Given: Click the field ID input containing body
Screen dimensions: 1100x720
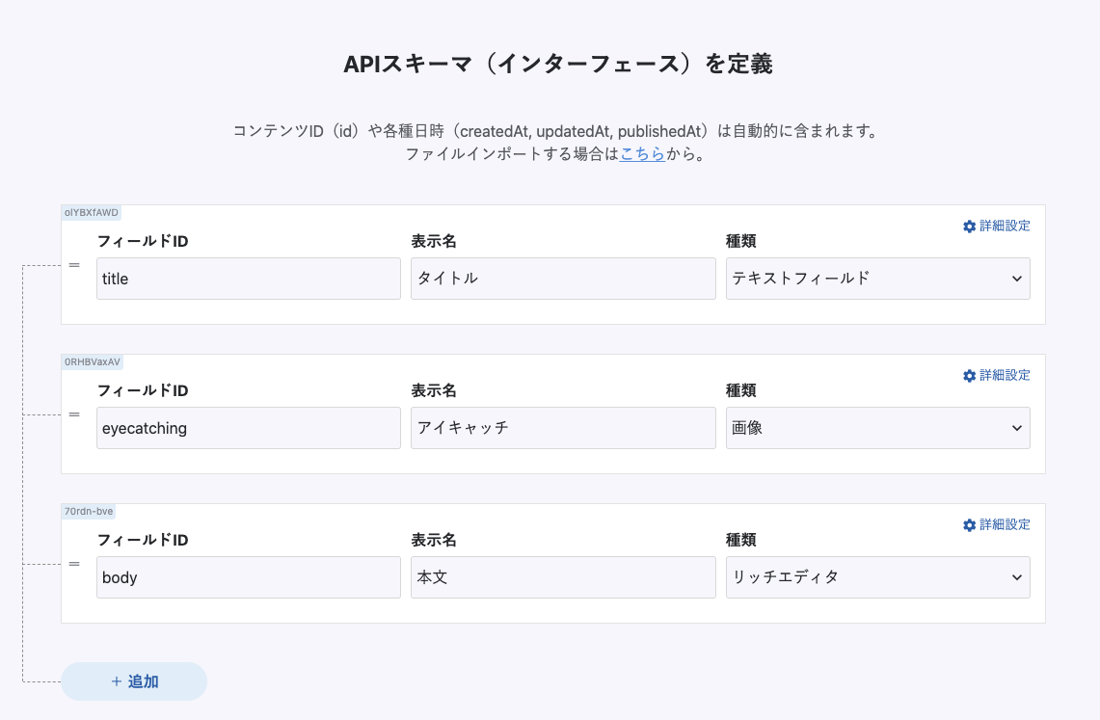Looking at the screenshot, I should coord(248,577).
